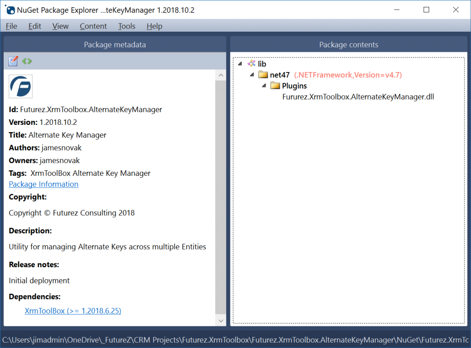Open the XrmToolBox dependency link

(x=73, y=310)
